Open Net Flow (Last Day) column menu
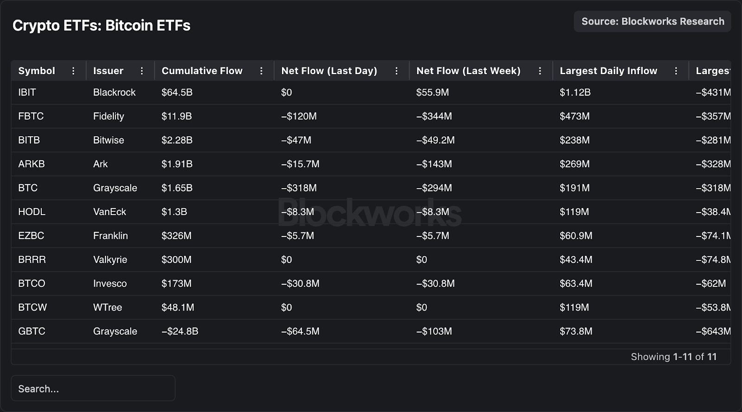742x412 pixels. pyautogui.click(x=397, y=71)
